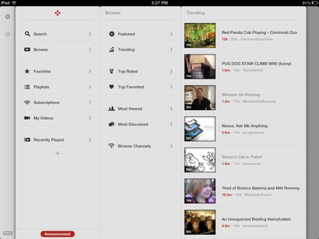This screenshot has height=239, width=319.
Task: Open the Simon's Cat in 'Fetch' title
Action: point(242,157)
